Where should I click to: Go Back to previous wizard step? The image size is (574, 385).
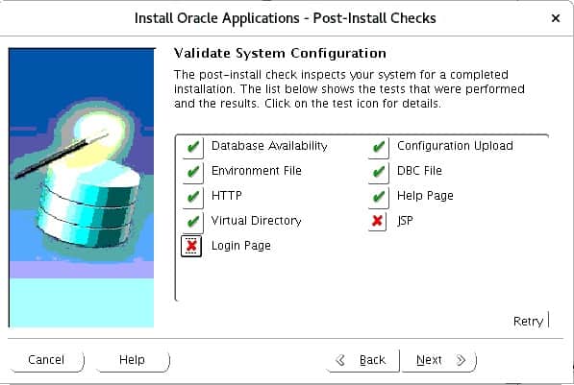coord(362,360)
